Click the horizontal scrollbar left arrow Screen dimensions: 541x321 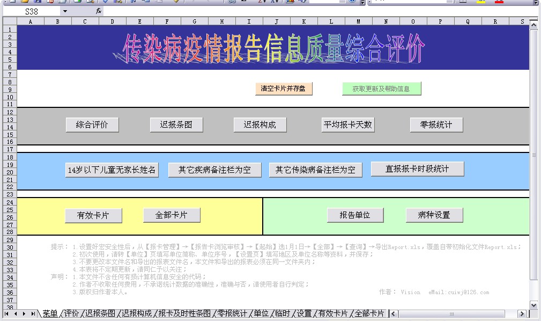coord(394,313)
